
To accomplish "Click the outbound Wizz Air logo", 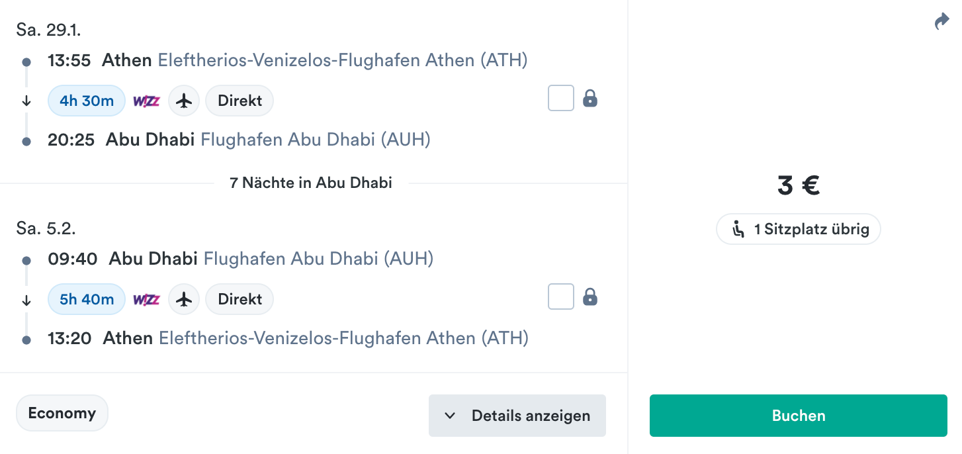I will tap(147, 101).
